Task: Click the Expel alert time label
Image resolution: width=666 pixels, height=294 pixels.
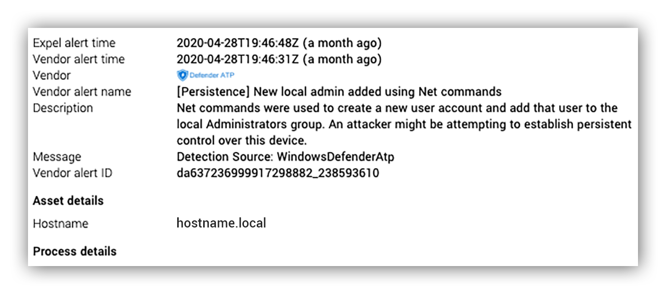Action: [x=74, y=43]
